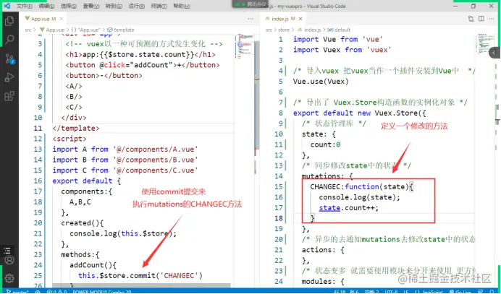Screen dimensions: 501x294
Task: Click the POWER MODE Combo status item
Action: [102, 292]
